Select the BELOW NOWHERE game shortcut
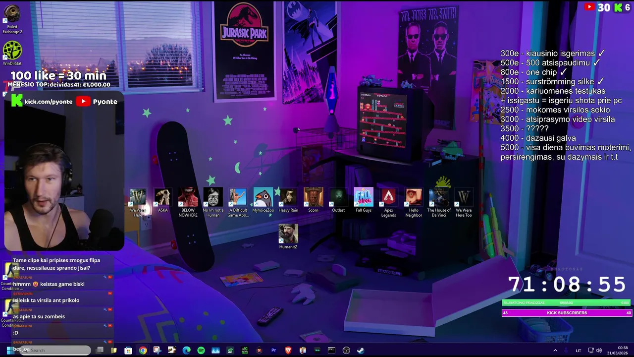Viewport: 634px width, 357px height. [x=188, y=202]
